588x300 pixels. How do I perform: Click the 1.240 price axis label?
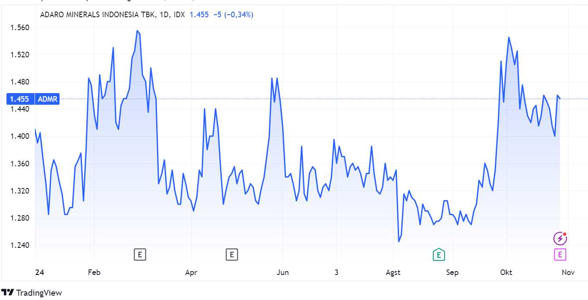tap(20, 245)
